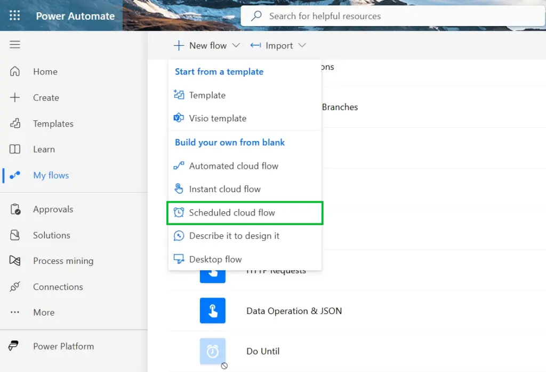This screenshot has width=546, height=372.
Task: Click the Power Automate title
Action: point(75,16)
